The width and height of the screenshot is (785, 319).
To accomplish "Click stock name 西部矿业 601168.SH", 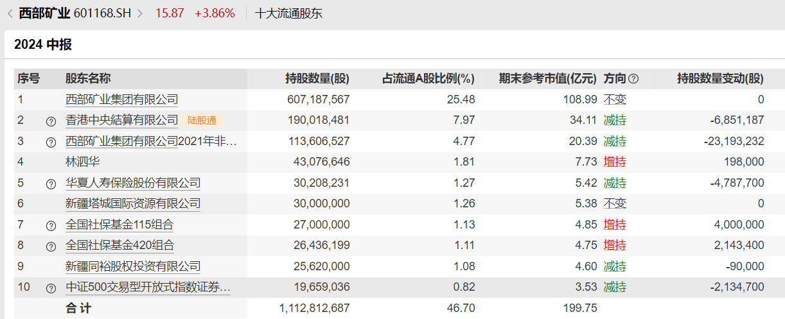I will coord(75,13).
